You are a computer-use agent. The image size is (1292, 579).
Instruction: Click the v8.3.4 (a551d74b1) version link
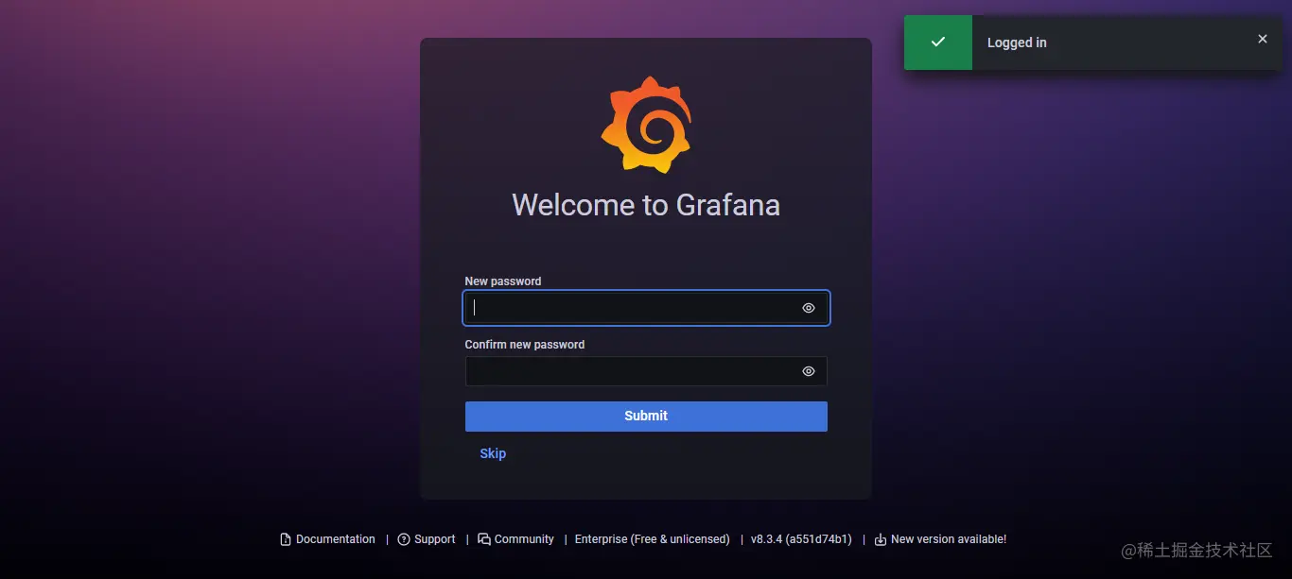(x=801, y=539)
